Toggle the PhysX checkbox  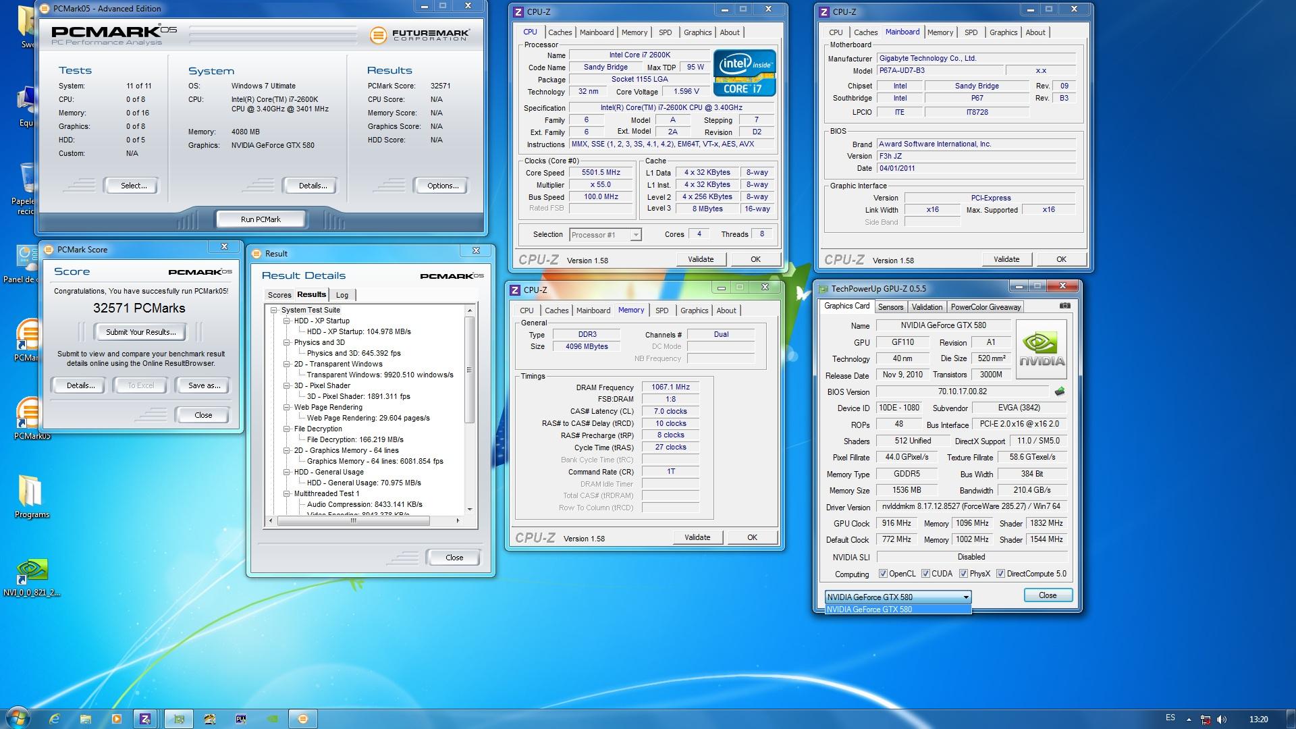[963, 574]
